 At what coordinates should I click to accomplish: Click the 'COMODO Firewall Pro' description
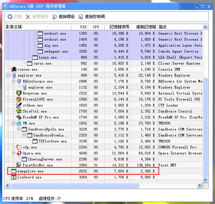point(177,147)
